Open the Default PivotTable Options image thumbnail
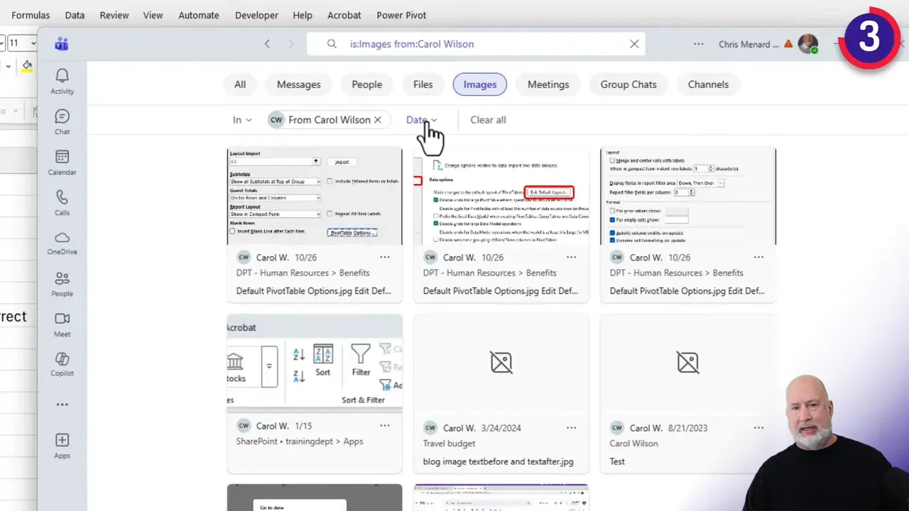Viewport: 909px width, 511px height. pyautogui.click(x=315, y=196)
